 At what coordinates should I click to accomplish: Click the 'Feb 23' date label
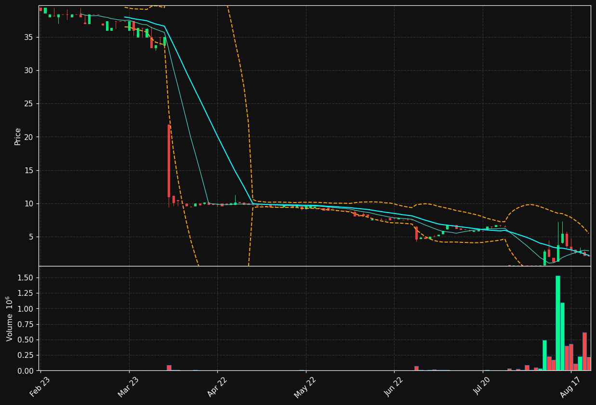tap(40, 387)
